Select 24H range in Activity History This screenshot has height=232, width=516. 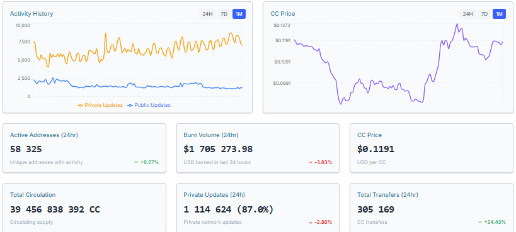point(207,14)
